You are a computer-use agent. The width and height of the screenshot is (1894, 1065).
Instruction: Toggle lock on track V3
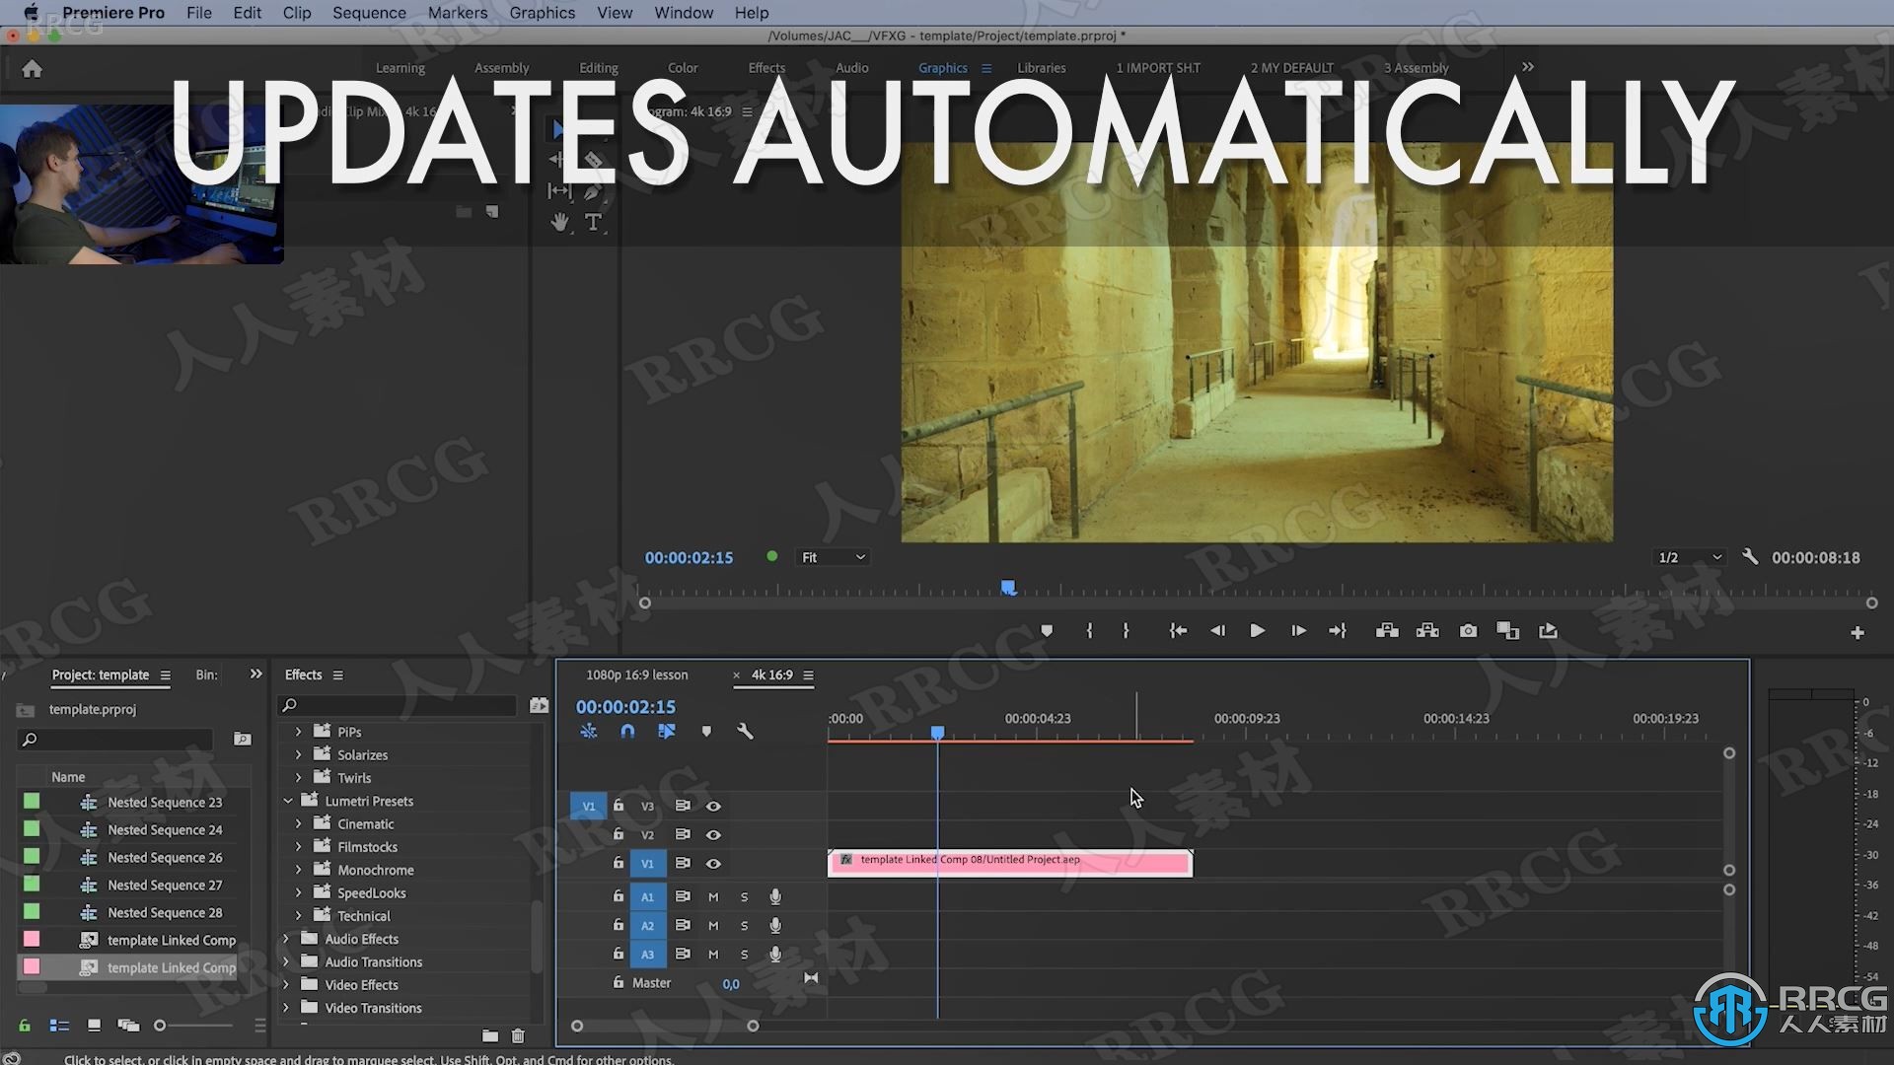(619, 805)
